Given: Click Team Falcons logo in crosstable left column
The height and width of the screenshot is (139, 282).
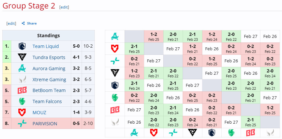Looking at the screenshot, I should (x=115, y=98).
